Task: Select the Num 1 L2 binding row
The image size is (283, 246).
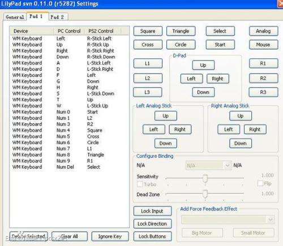Action: point(70,118)
